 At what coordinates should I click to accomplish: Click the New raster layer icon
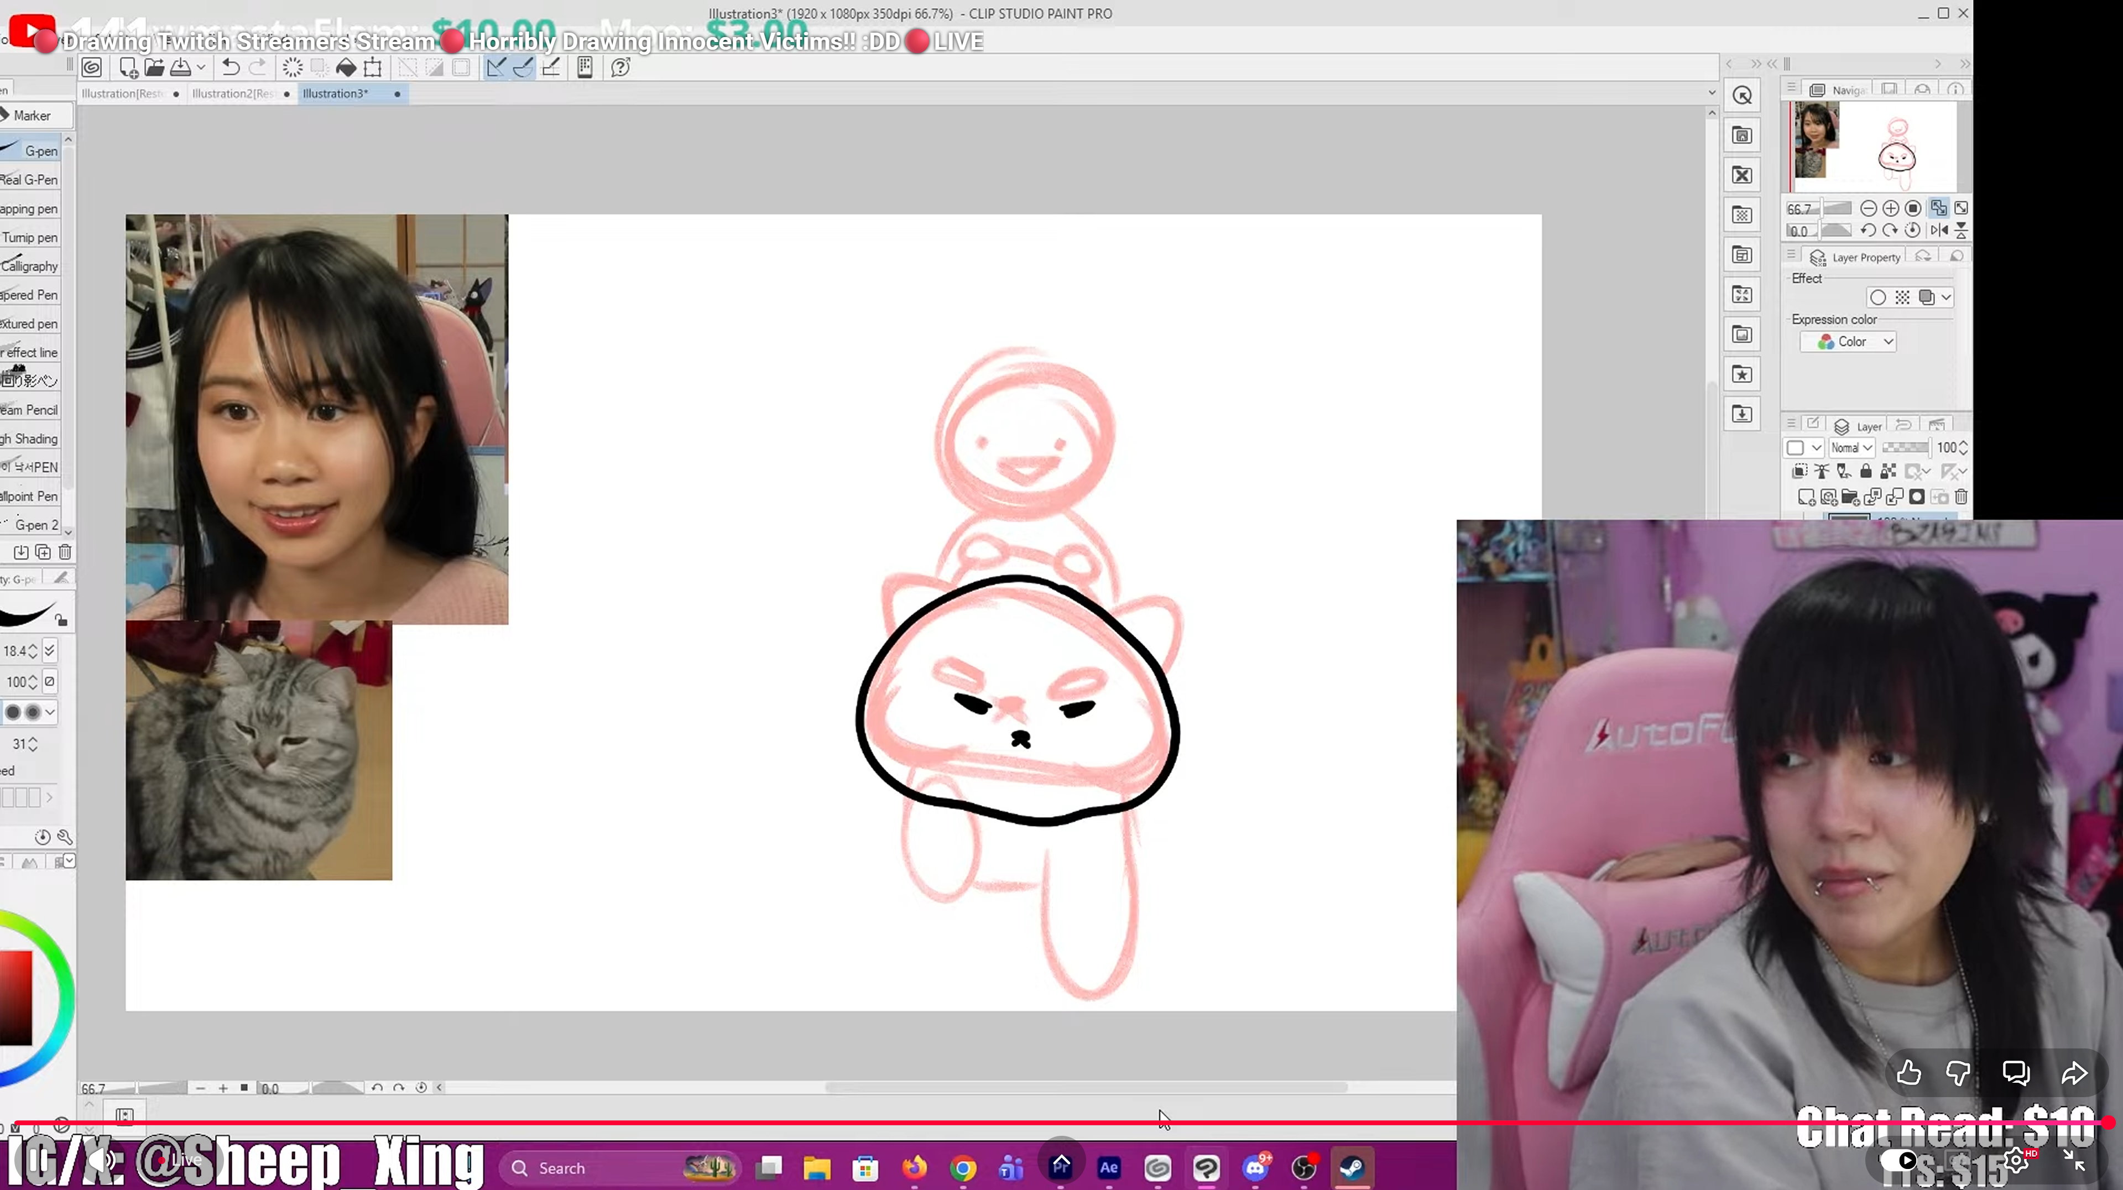pos(1806,497)
